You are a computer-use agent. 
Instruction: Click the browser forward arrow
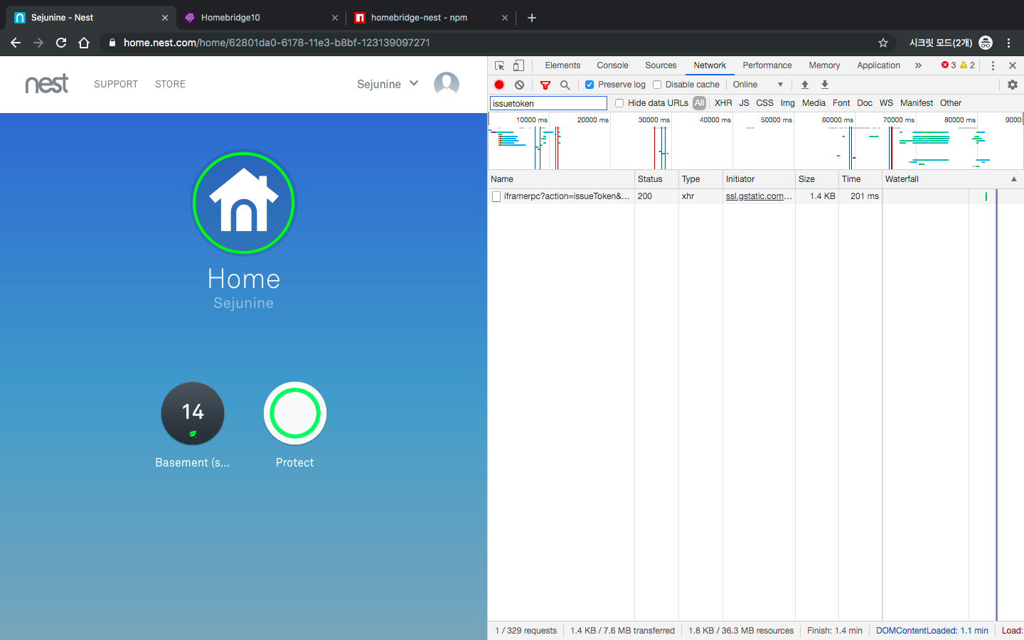coord(38,43)
